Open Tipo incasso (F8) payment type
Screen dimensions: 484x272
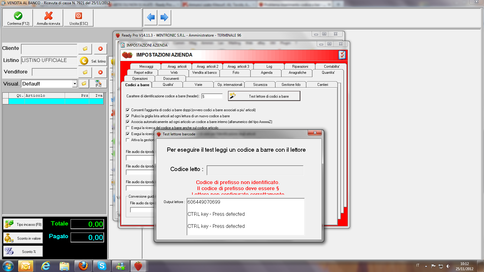click(23, 224)
